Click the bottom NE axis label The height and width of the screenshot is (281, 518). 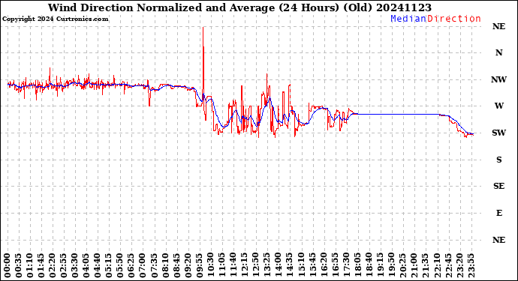tap(498, 240)
